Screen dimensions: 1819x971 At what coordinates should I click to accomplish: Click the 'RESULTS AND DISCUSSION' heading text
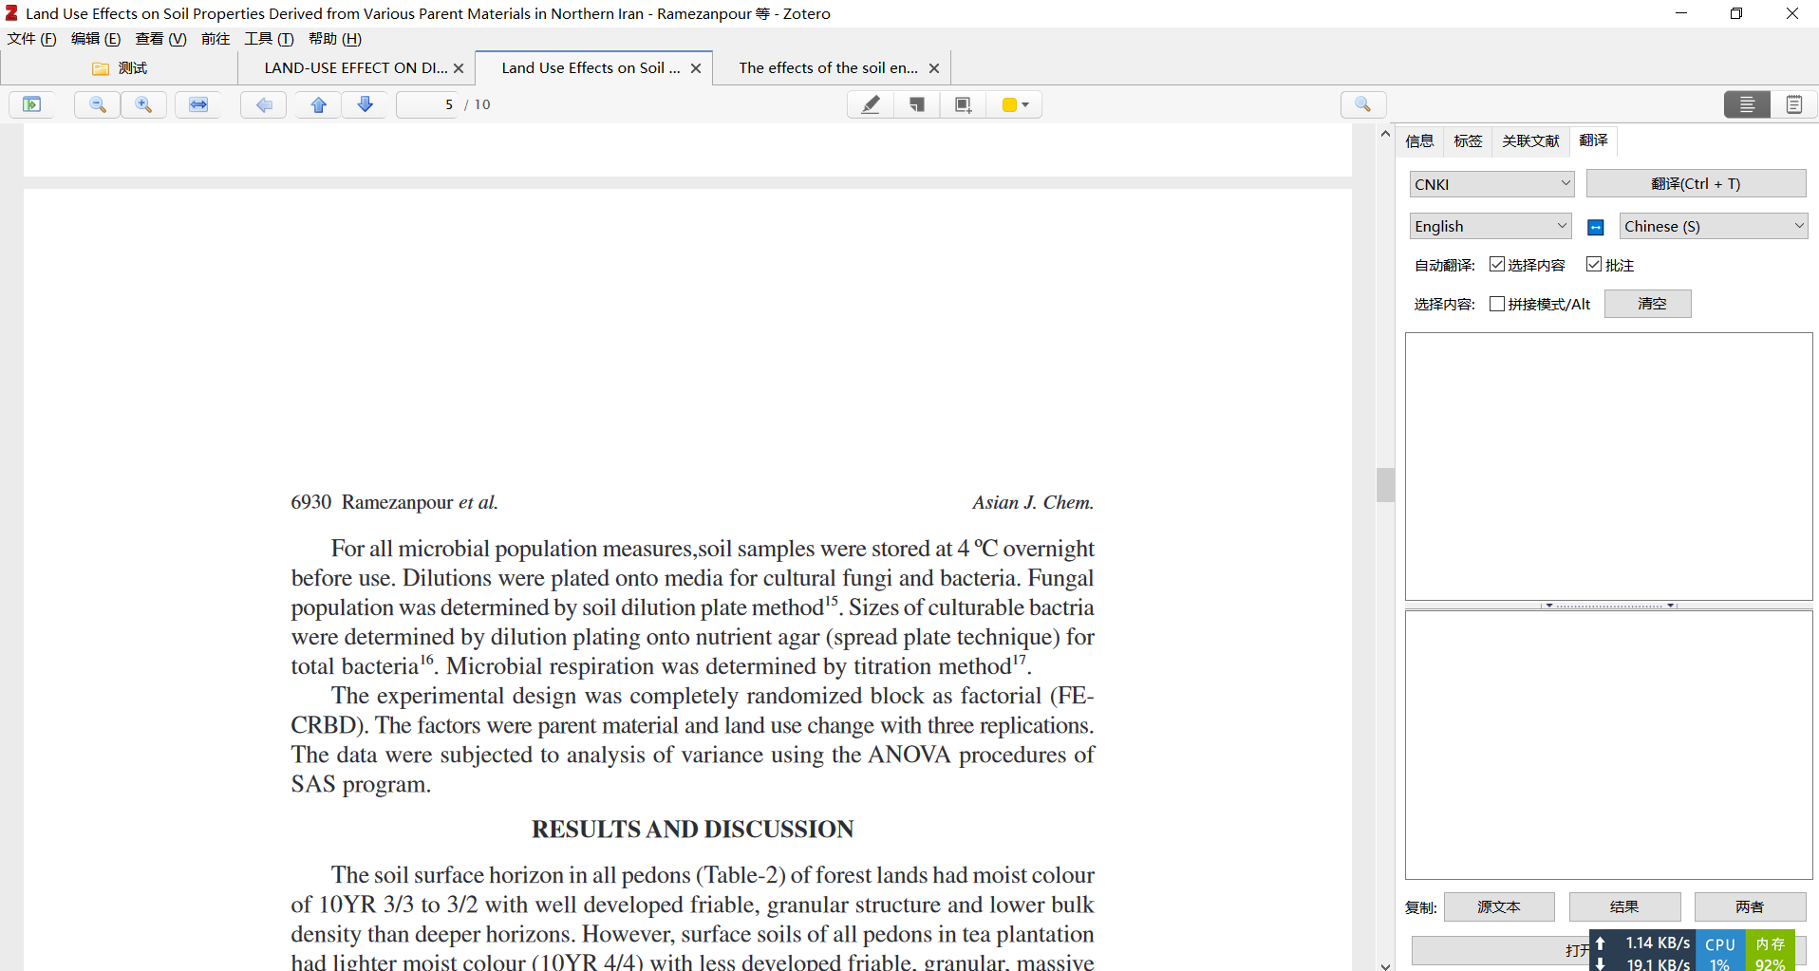[692, 830]
